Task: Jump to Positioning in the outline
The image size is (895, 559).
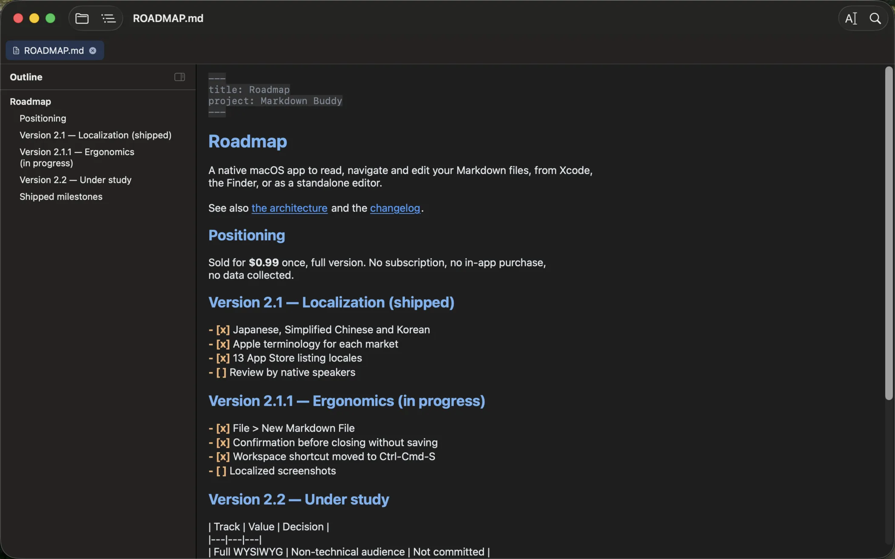Action: coord(43,118)
